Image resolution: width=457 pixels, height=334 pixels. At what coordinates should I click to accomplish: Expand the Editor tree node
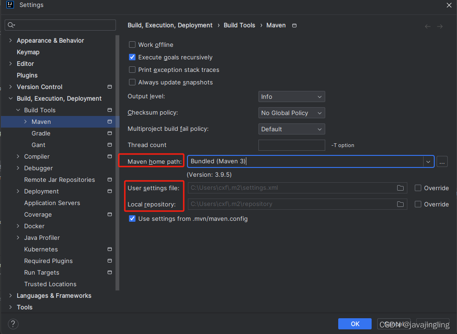(11, 64)
